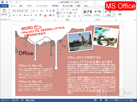Switch to the 挿入 tab
The image size is (137, 102).
pyautogui.click(x=21, y=6)
